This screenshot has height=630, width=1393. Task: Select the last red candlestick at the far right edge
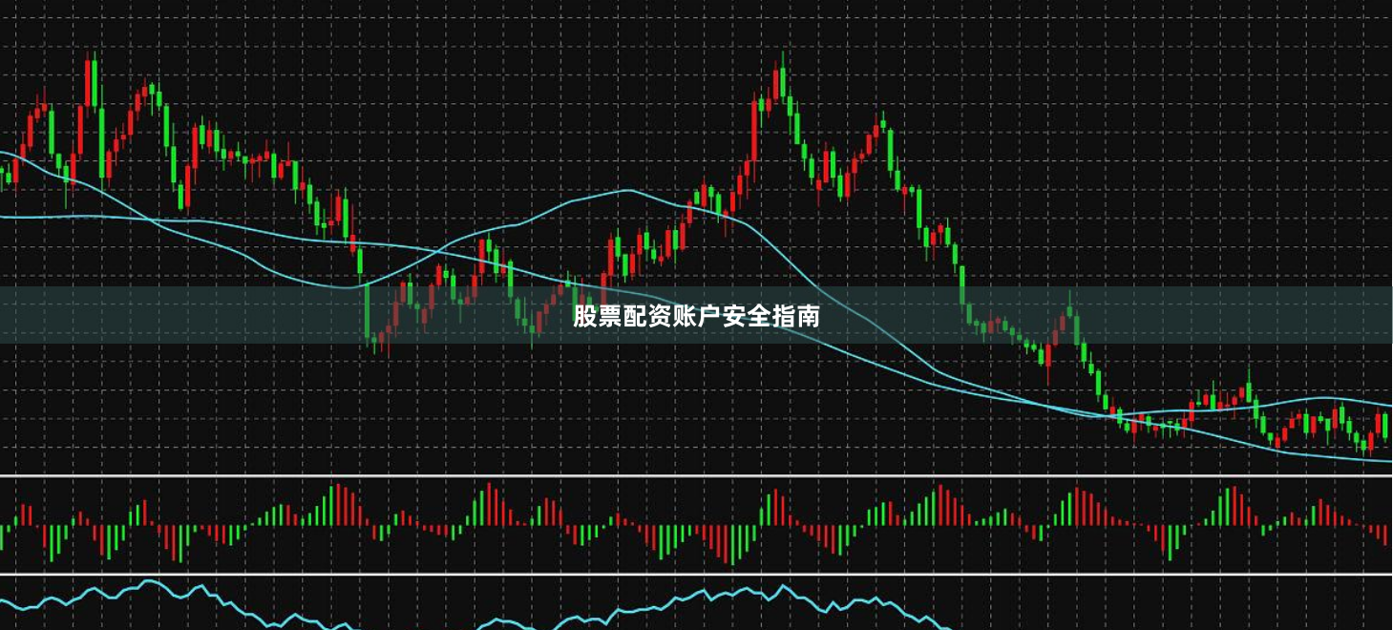click(x=1377, y=425)
